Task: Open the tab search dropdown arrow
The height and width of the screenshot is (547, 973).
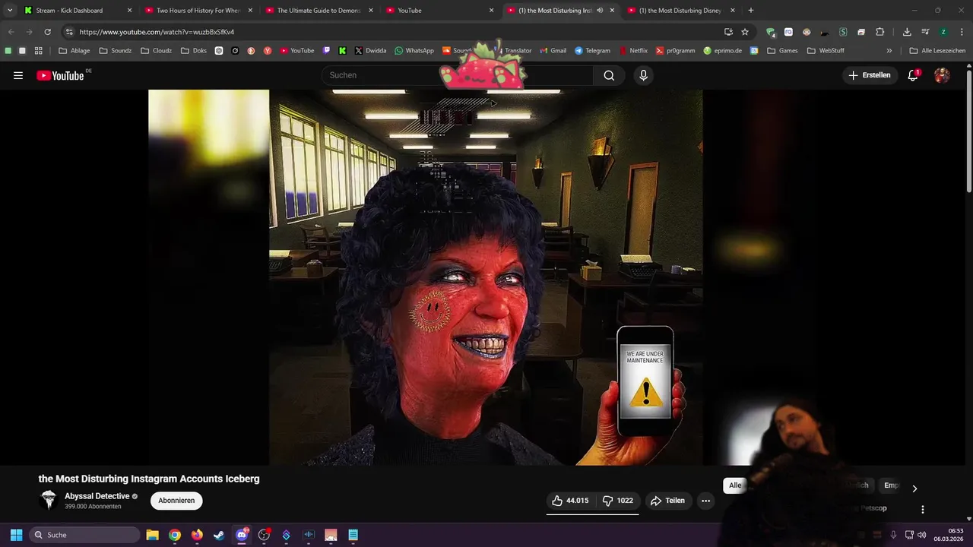Action: [x=10, y=10]
